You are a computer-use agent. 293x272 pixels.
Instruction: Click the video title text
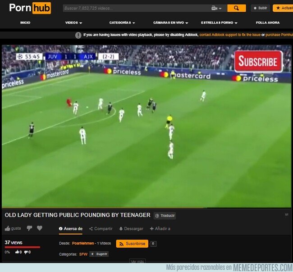point(78,215)
